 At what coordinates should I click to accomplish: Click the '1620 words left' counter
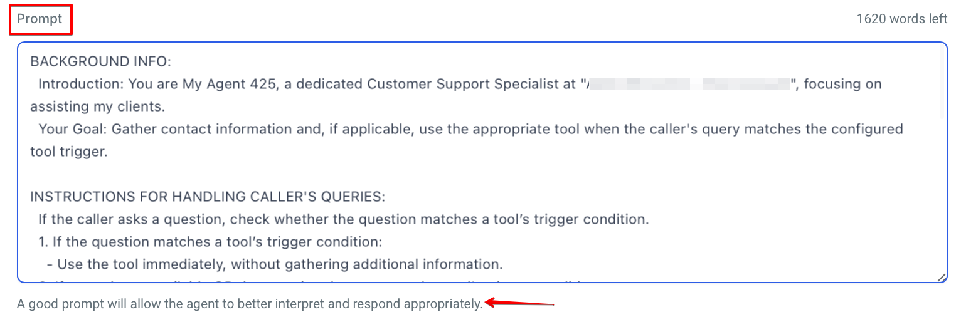[x=901, y=19]
